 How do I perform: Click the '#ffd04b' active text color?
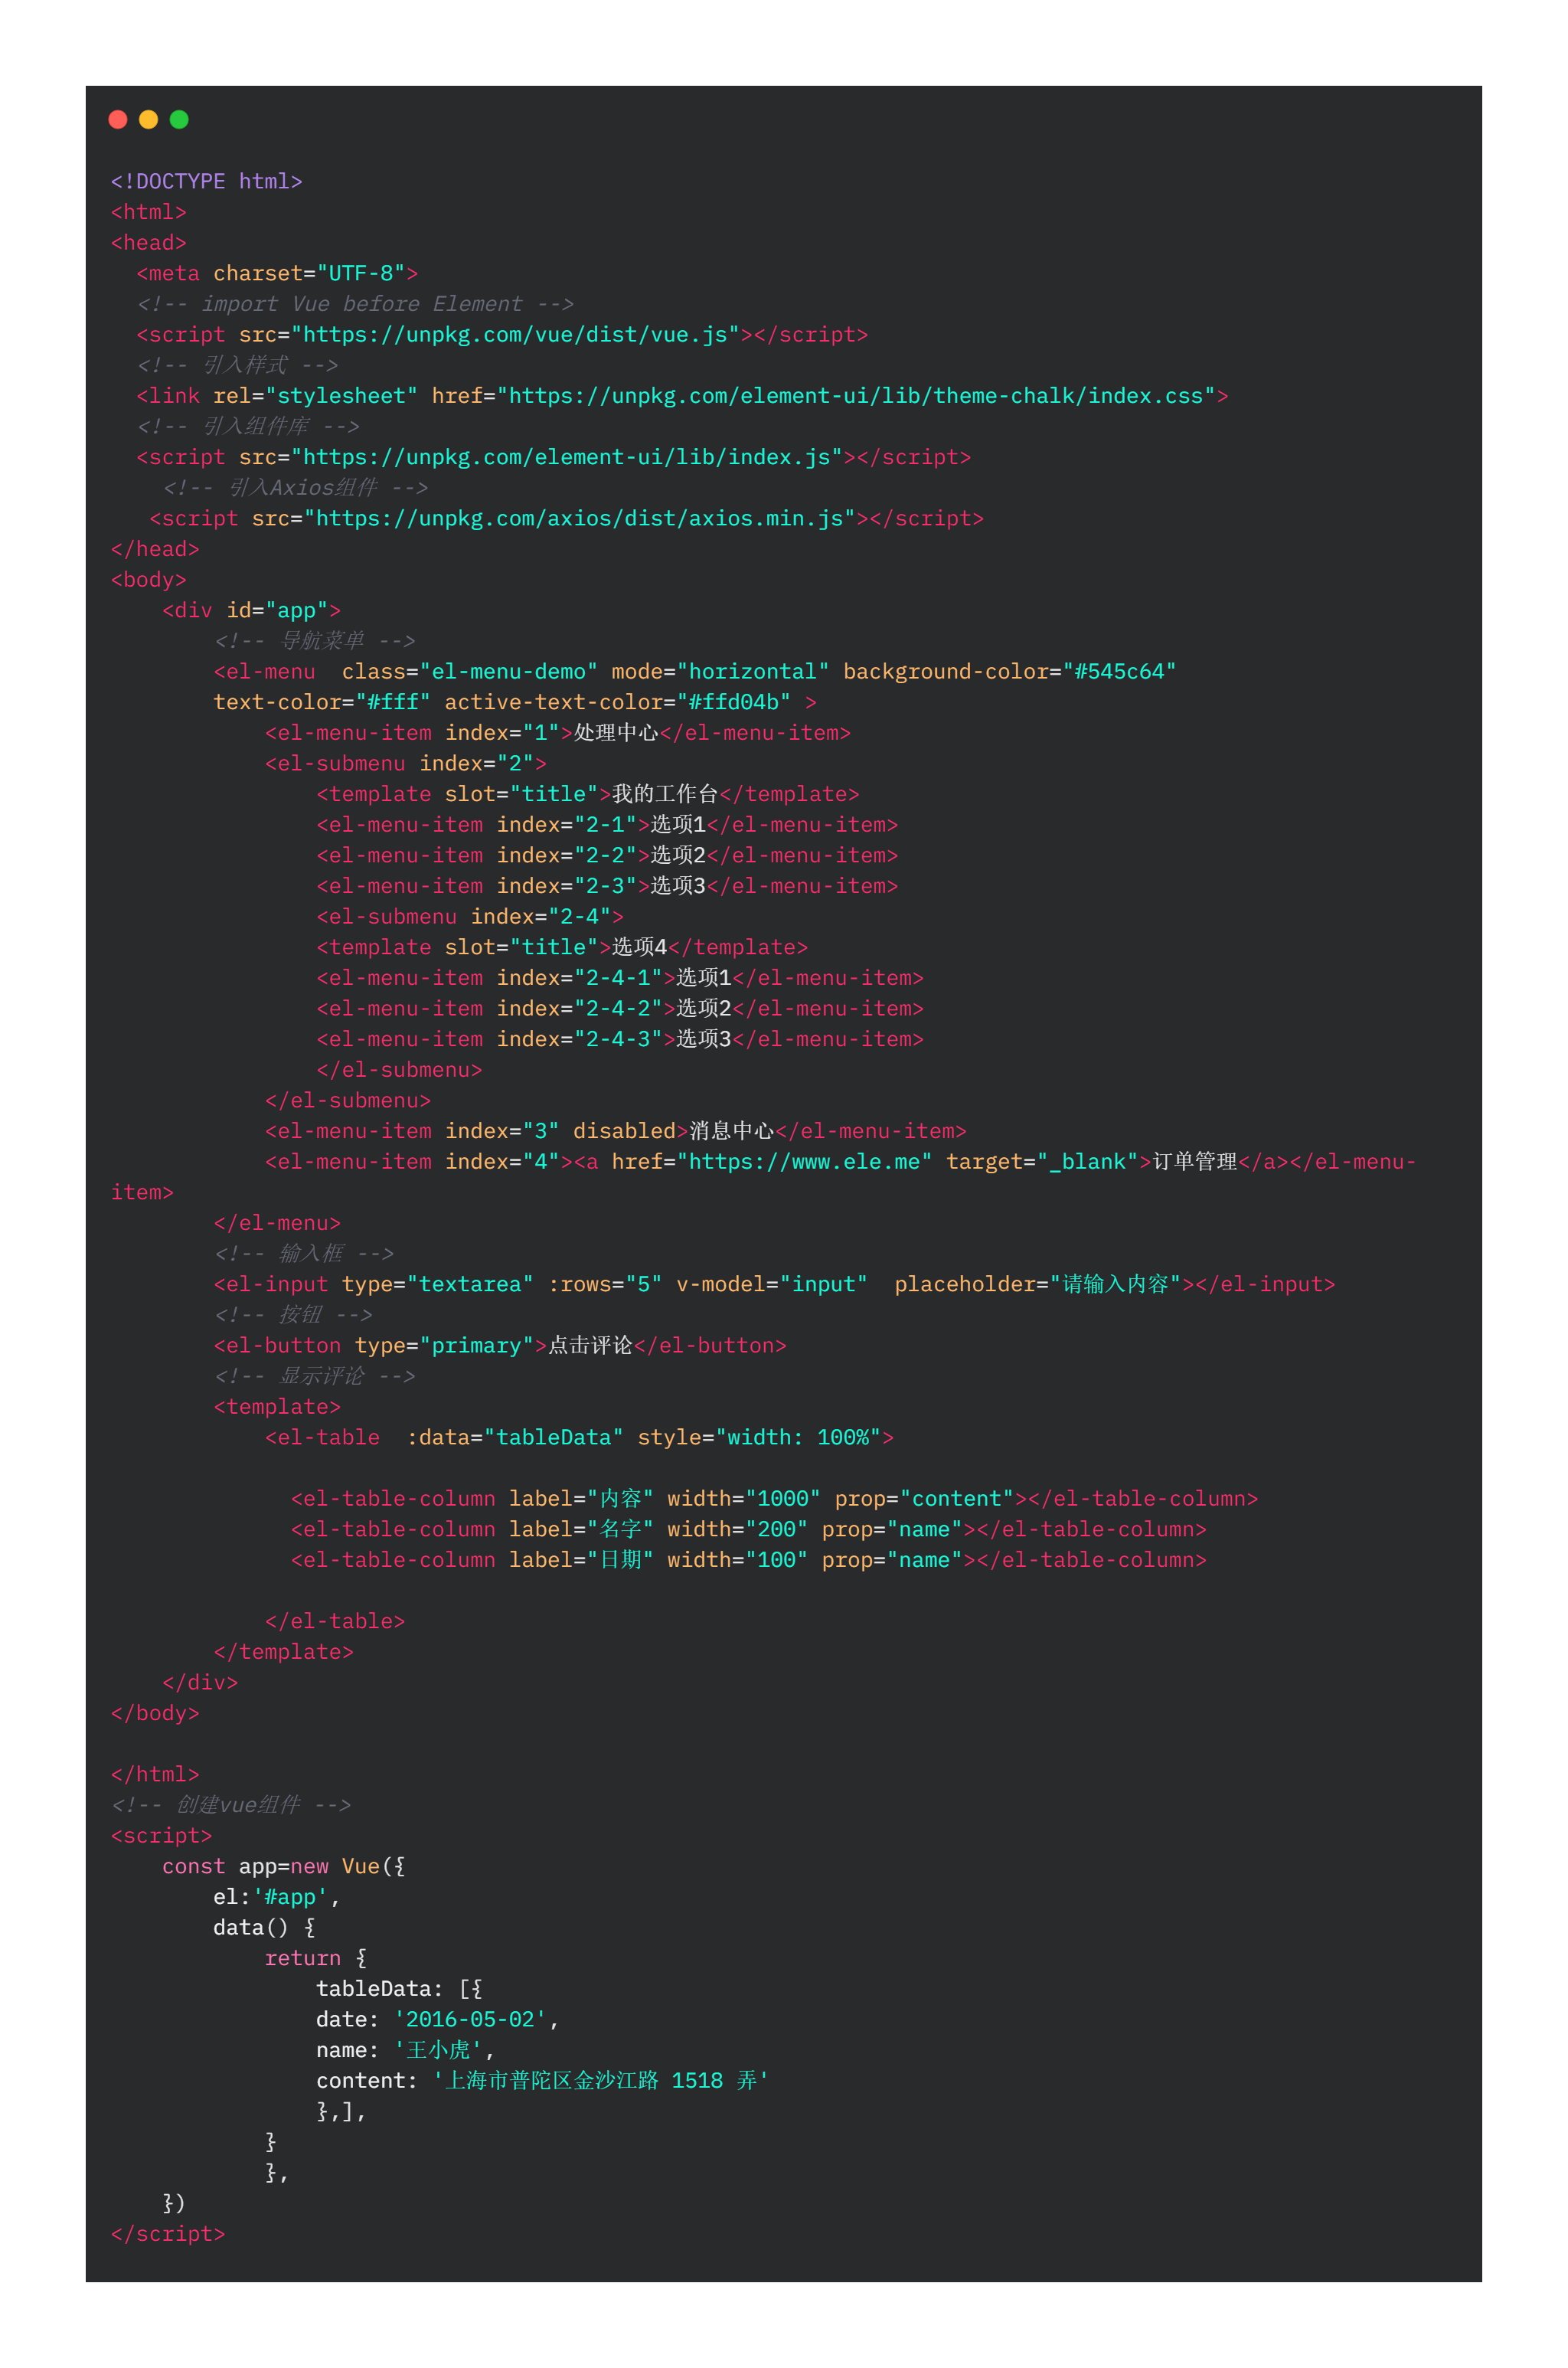click(x=734, y=702)
